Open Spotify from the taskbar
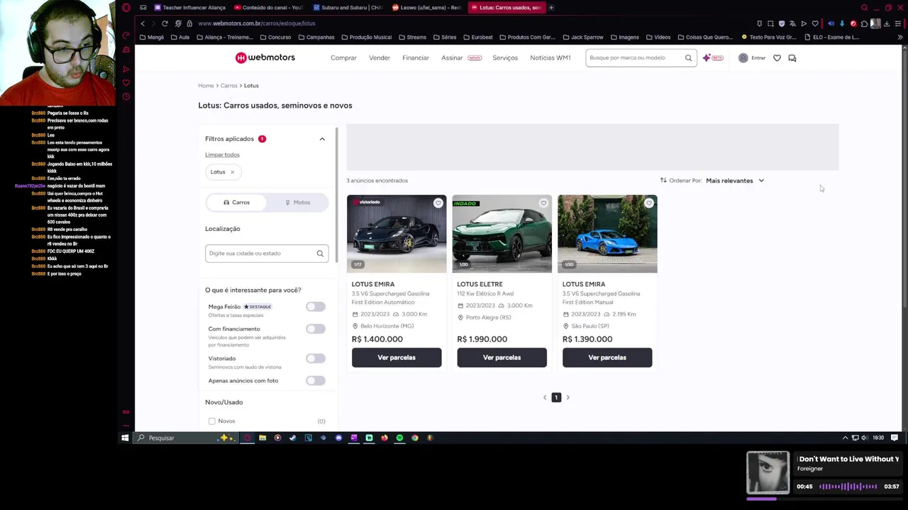 tap(399, 438)
